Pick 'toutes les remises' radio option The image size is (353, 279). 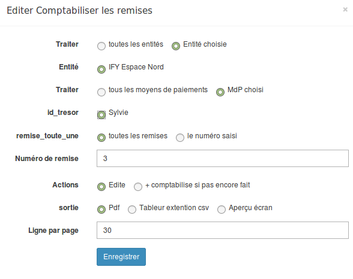pyautogui.click(x=101, y=138)
